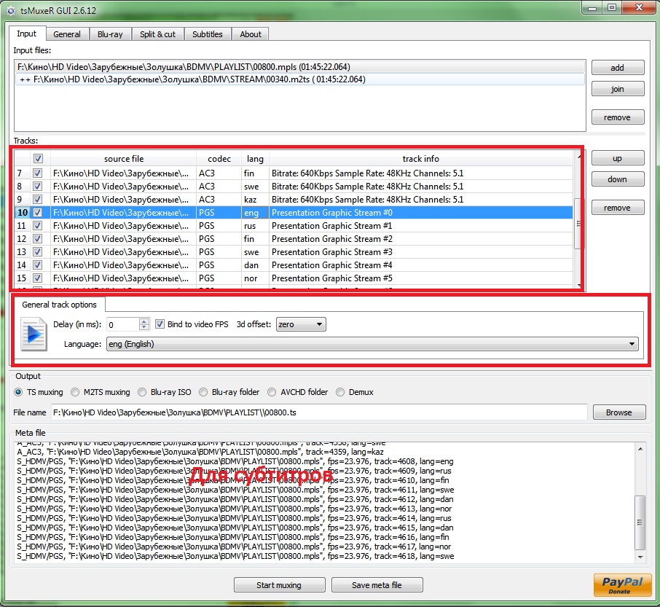Screen dimensions: 660x607
Task: Click the Meta file vertical scrollbar thumb
Action: point(640,522)
